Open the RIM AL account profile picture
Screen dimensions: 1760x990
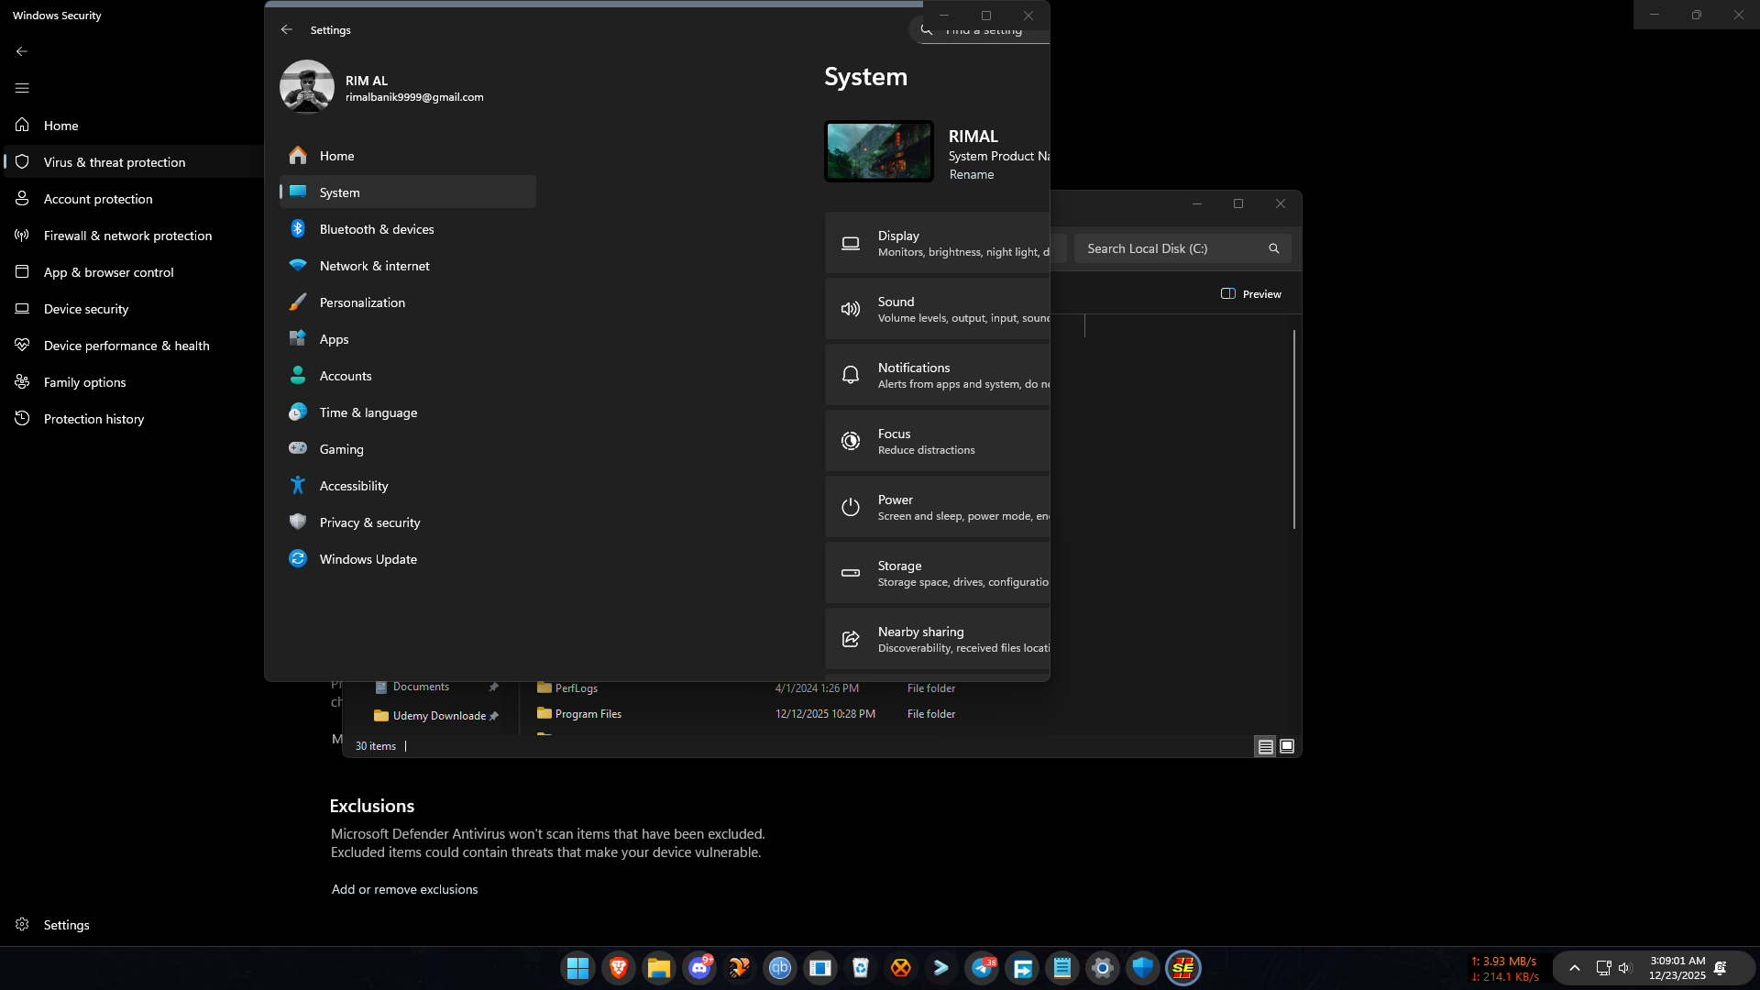click(307, 87)
